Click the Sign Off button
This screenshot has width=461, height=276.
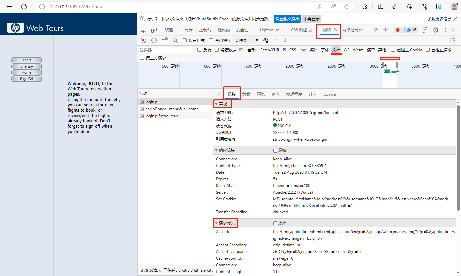(x=27, y=79)
